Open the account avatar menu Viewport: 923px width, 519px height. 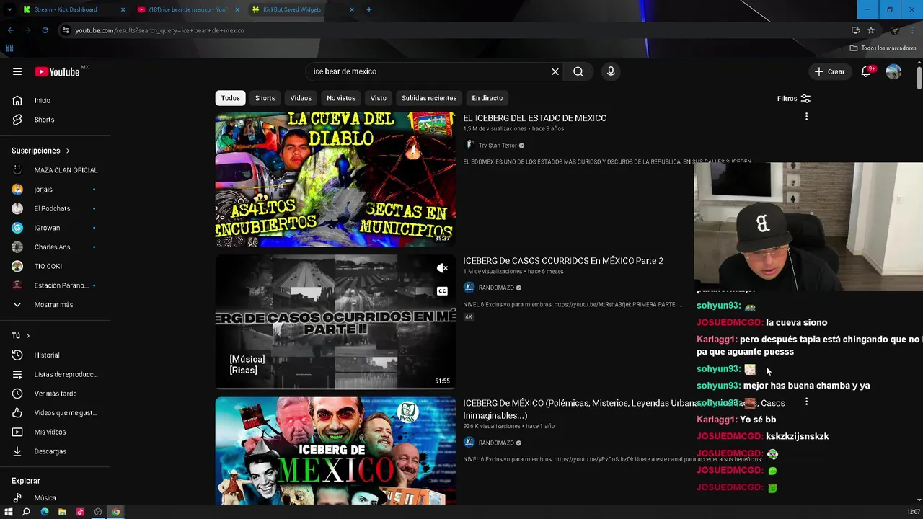[893, 71]
